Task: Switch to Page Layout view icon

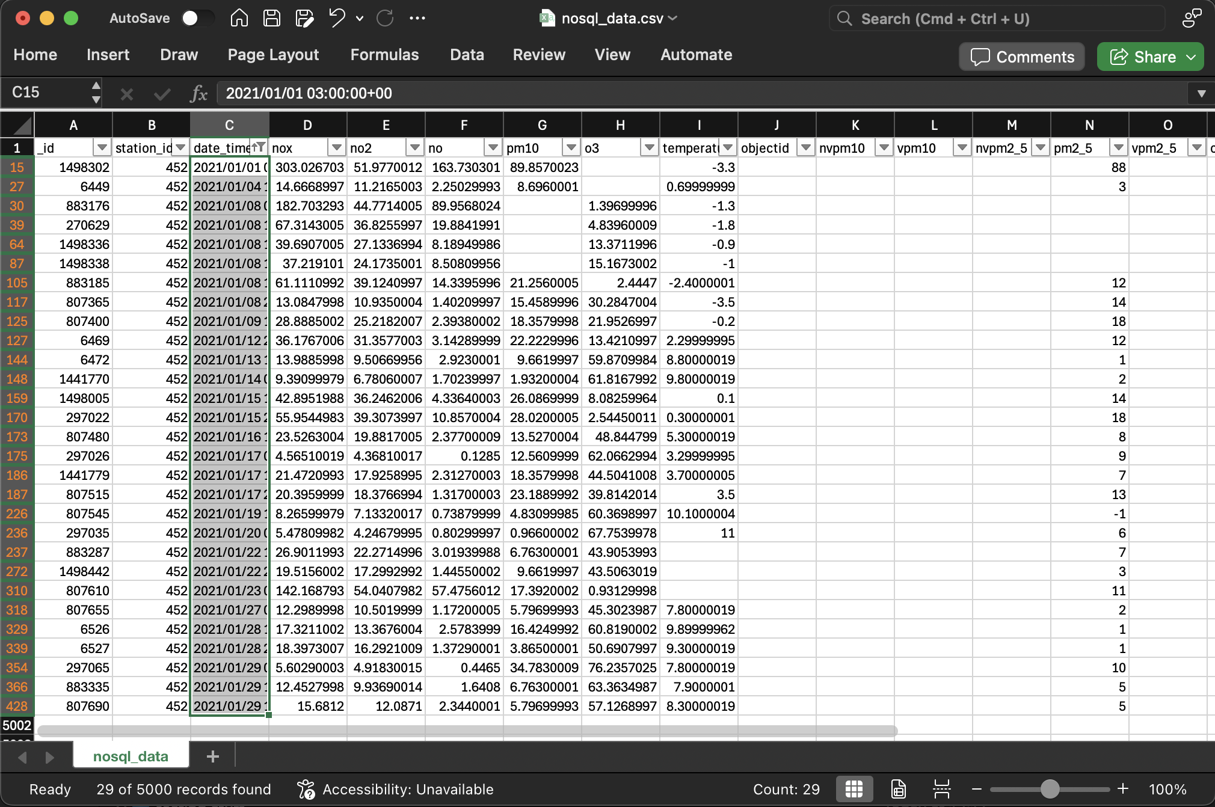Action: [x=898, y=789]
